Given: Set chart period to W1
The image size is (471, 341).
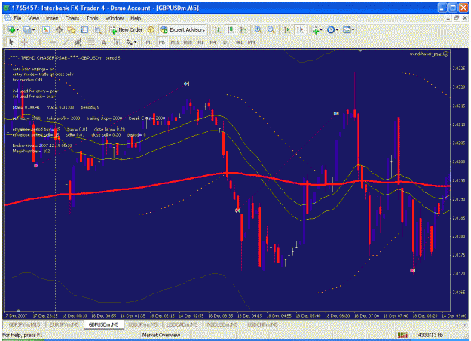Looking at the screenshot, I should [239, 42].
